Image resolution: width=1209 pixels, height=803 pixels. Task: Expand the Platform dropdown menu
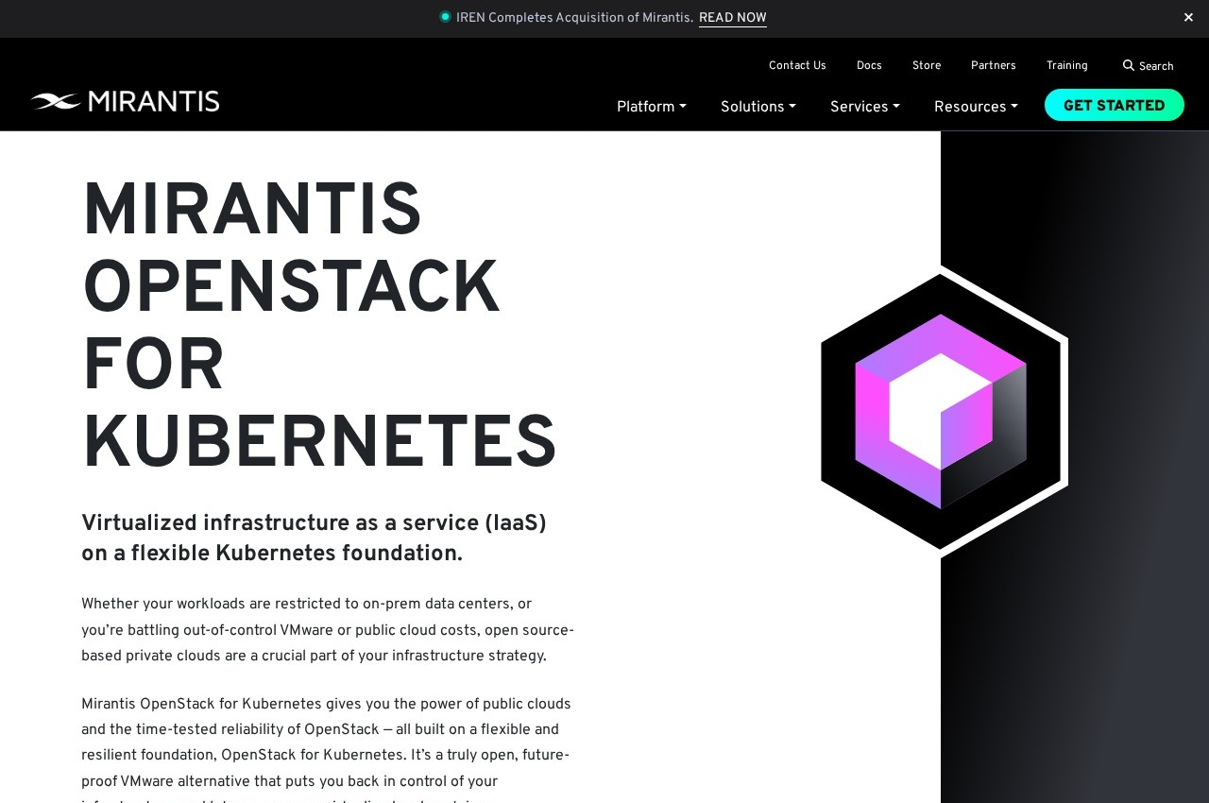click(652, 107)
